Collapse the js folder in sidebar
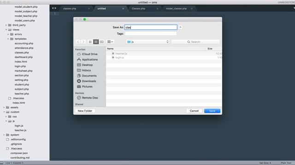This screenshot has height=165, width=295. point(6,121)
